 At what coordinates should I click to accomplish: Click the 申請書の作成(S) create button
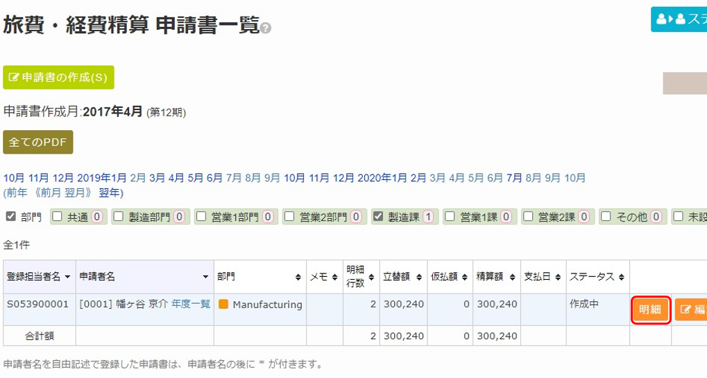click(x=58, y=78)
